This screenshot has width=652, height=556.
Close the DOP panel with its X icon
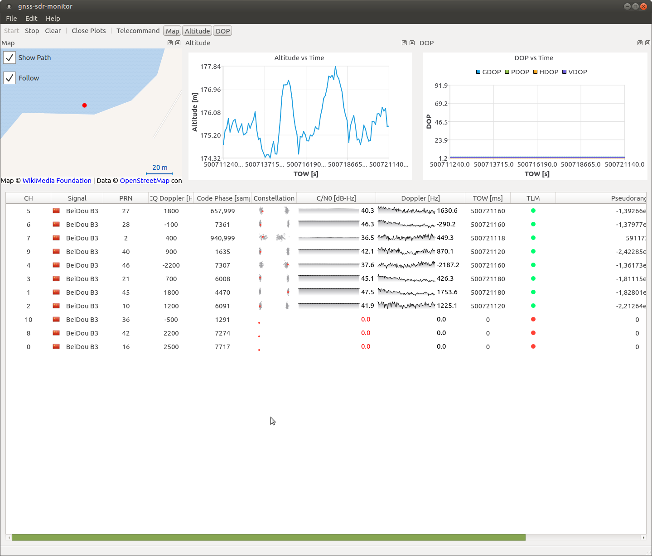647,43
